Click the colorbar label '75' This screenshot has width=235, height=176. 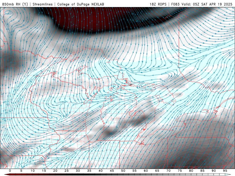180,171
